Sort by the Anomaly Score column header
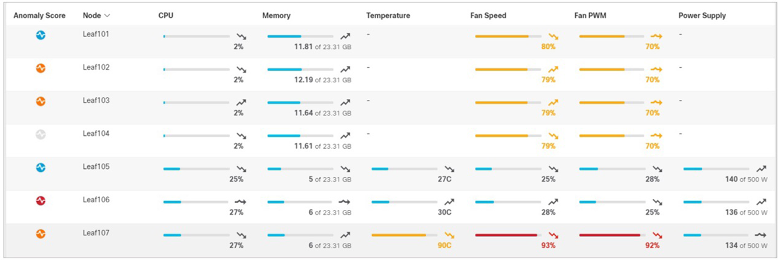 click(x=39, y=15)
